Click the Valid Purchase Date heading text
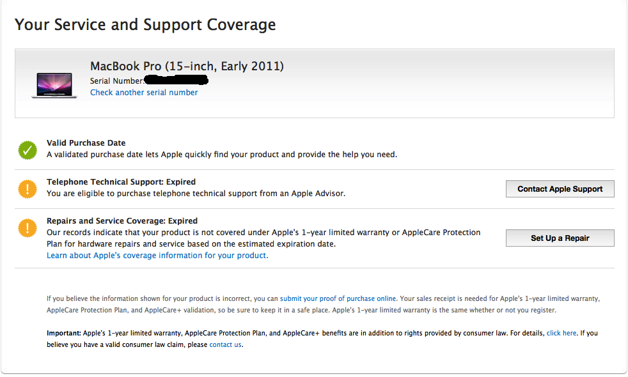The height and width of the screenshot is (377, 628). point(86,143)
